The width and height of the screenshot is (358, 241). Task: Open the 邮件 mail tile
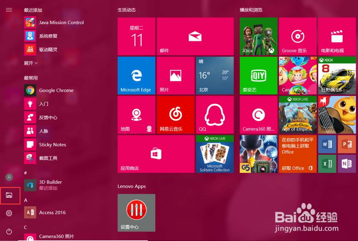pyautogui.click(x=195, y=36)
